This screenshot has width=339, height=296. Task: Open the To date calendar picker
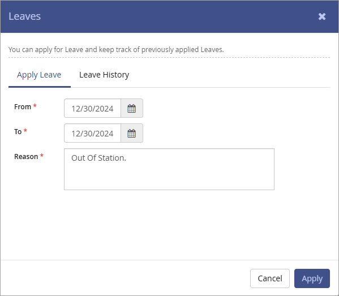click(x=132, y=133)
